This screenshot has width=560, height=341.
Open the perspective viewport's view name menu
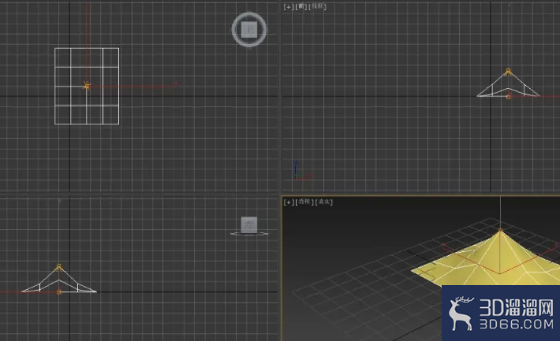[x=304, y=202]
